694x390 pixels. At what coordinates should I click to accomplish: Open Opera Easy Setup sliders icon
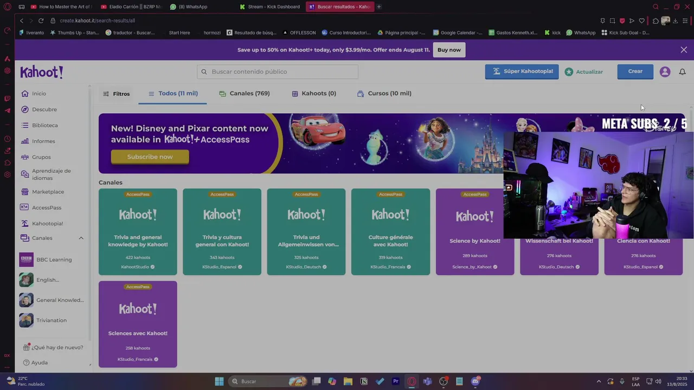click(685, 21)
